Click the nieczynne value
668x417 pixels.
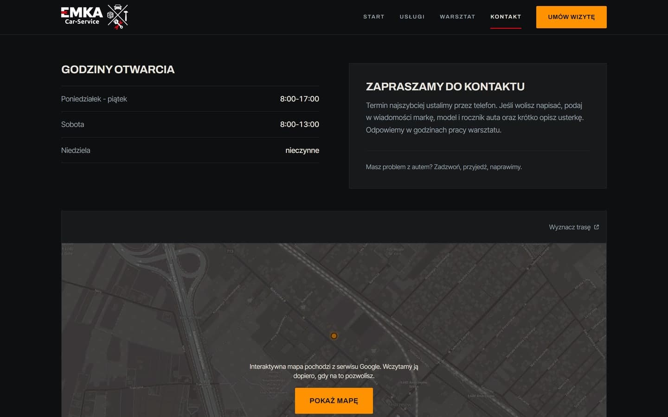pos(302,150)
